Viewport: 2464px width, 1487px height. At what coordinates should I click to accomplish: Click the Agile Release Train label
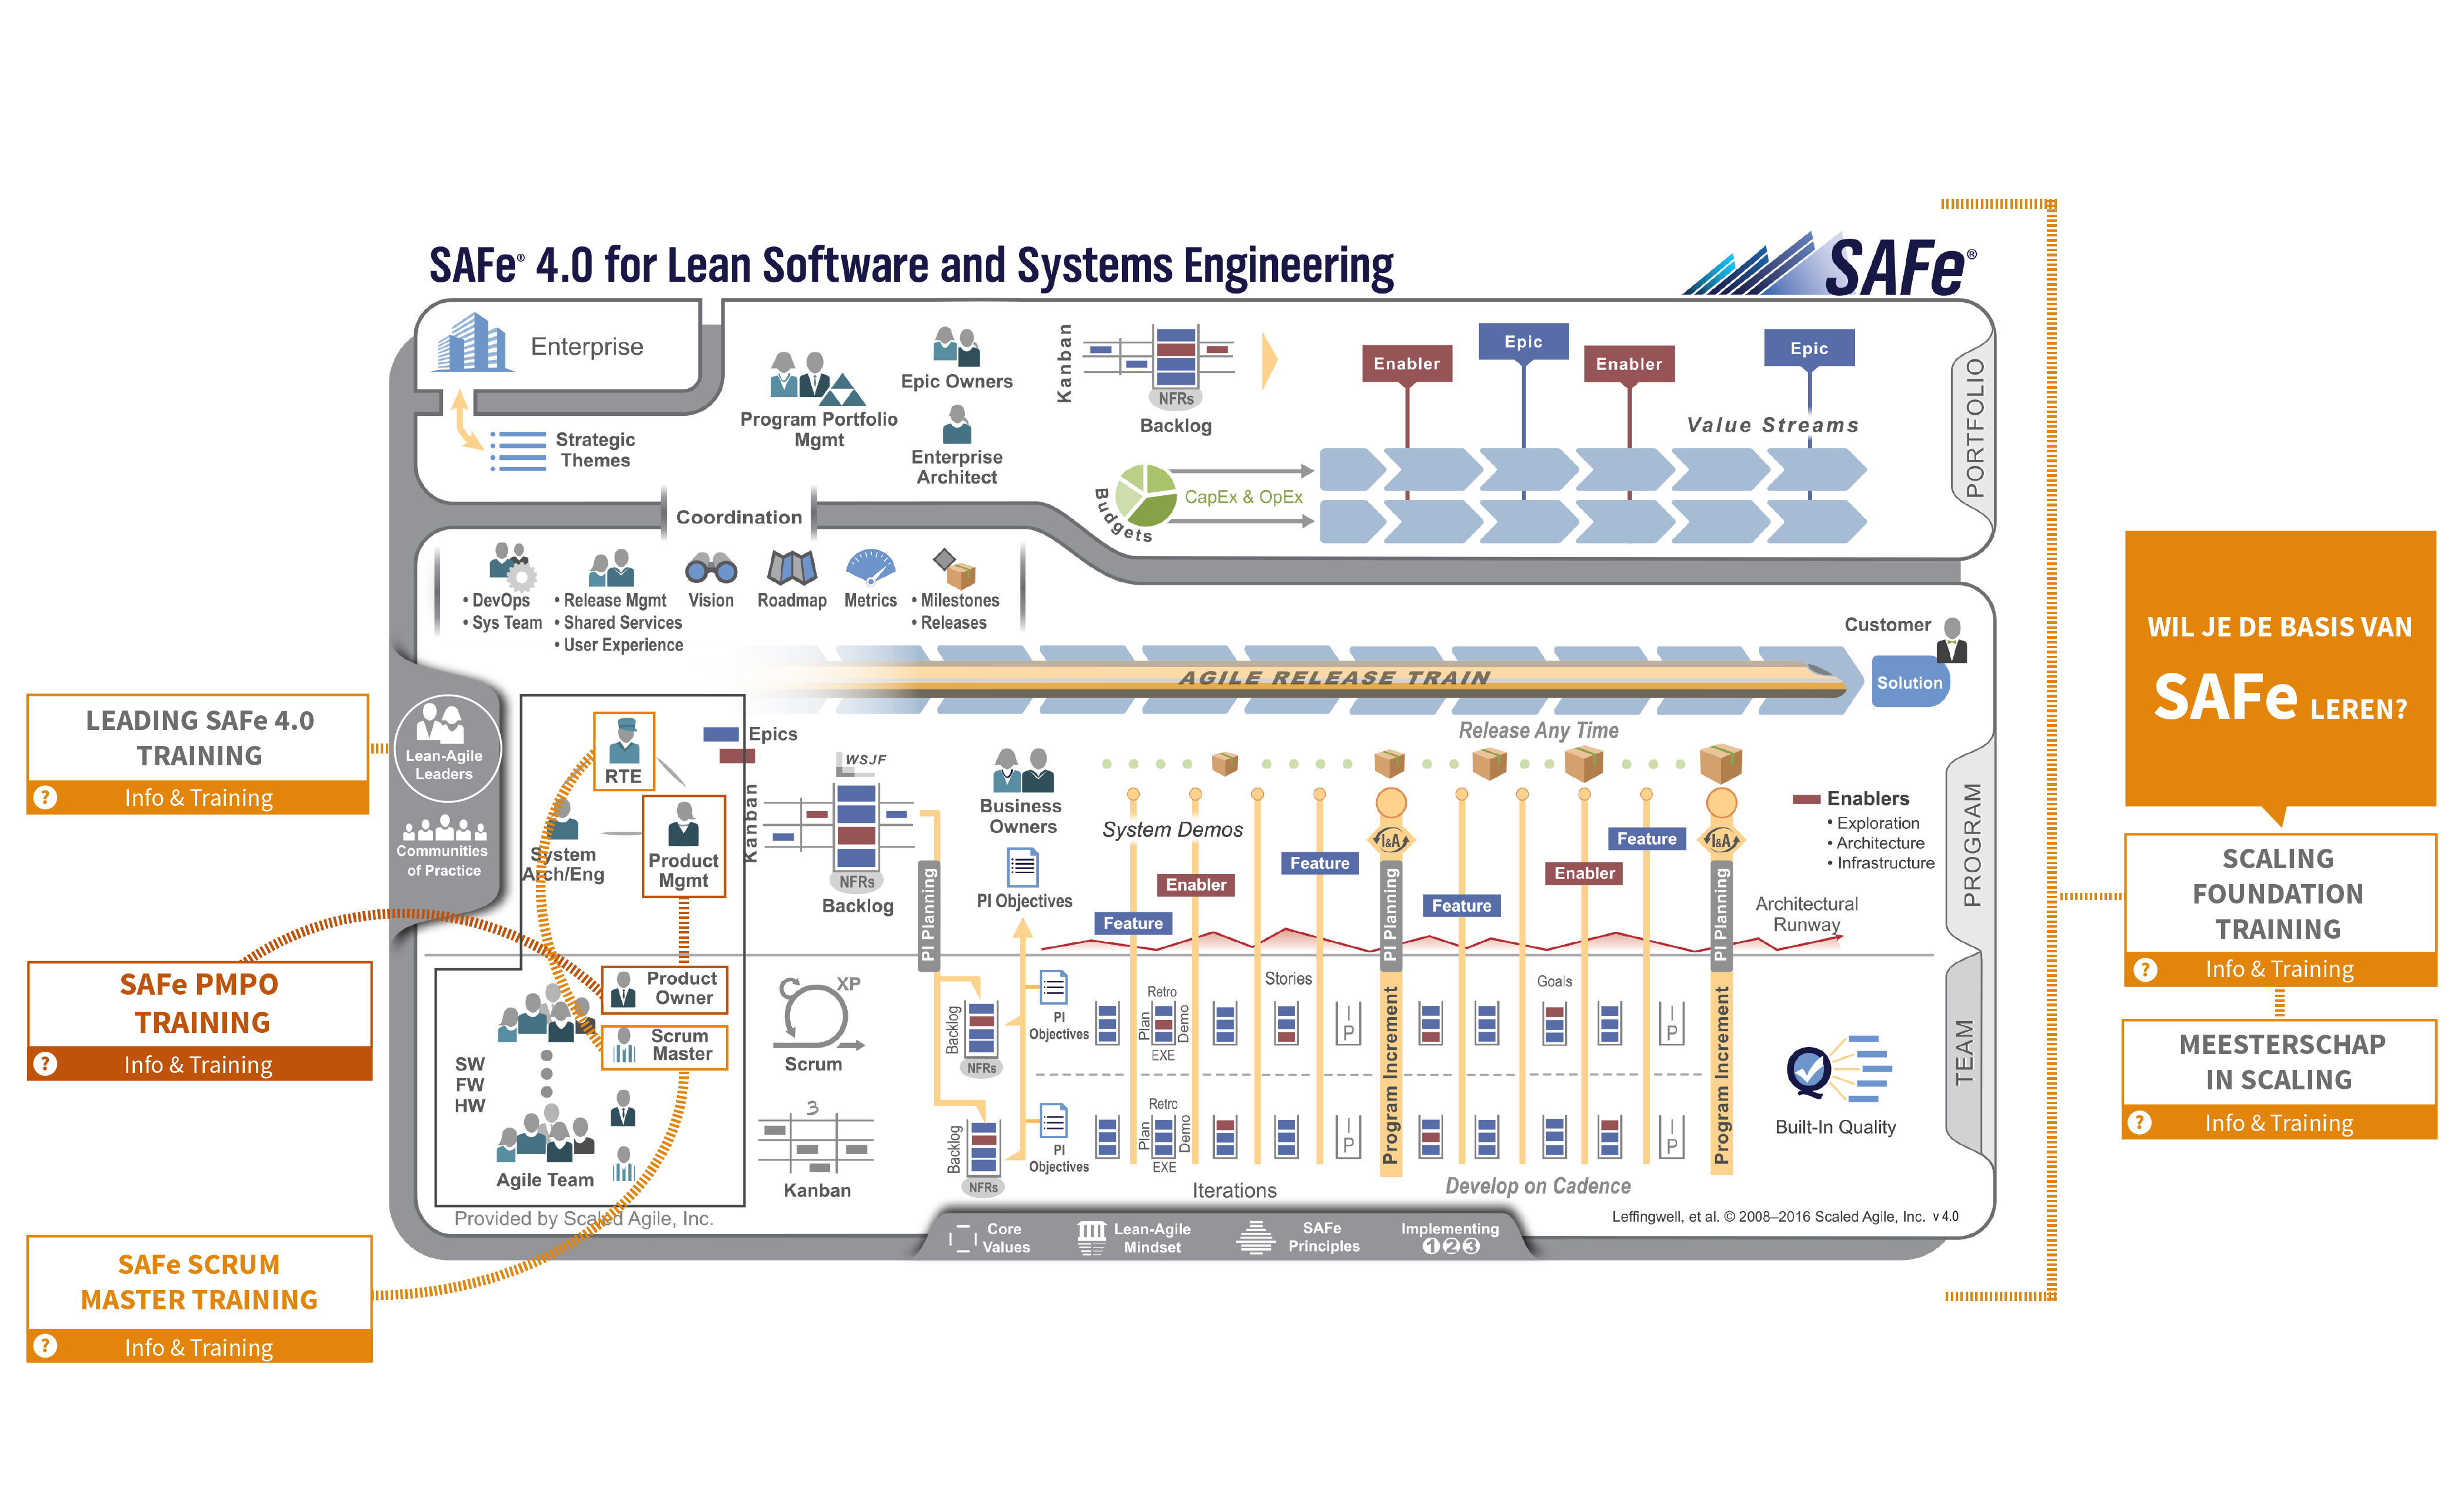1336,678
